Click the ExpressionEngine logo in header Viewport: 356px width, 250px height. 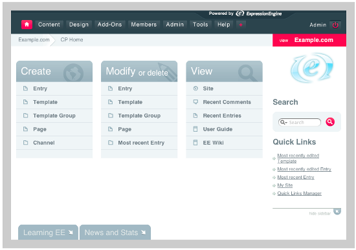259,14
